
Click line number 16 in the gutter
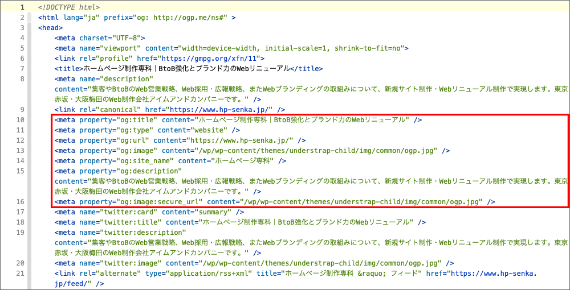click(21, 201)
